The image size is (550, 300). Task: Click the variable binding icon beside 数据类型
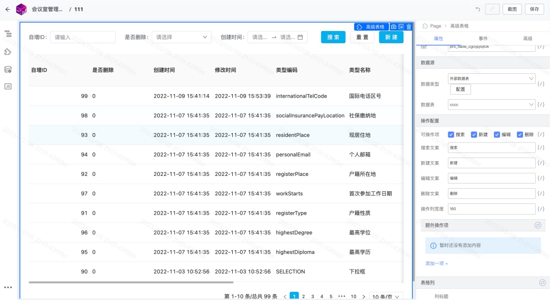coord(541,84)
